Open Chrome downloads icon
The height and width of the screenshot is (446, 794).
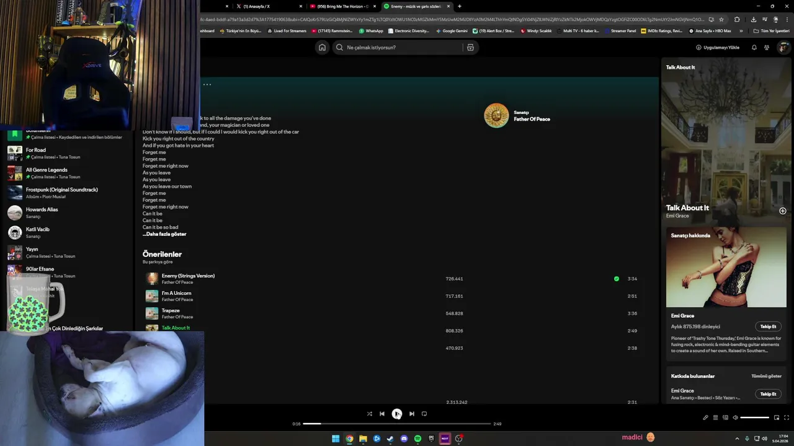753,19
